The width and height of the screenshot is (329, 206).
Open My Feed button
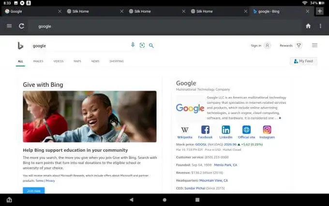point(303,61)
